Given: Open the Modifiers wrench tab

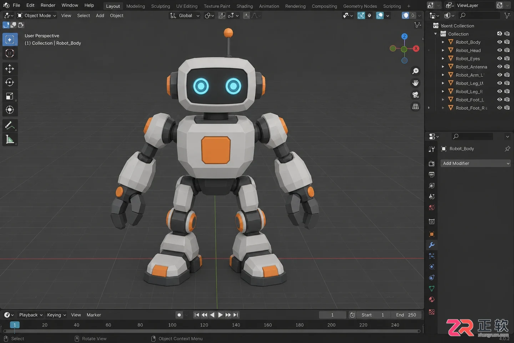Looking at the screenshot, I should pyautogui.click(x=432, y=245).
